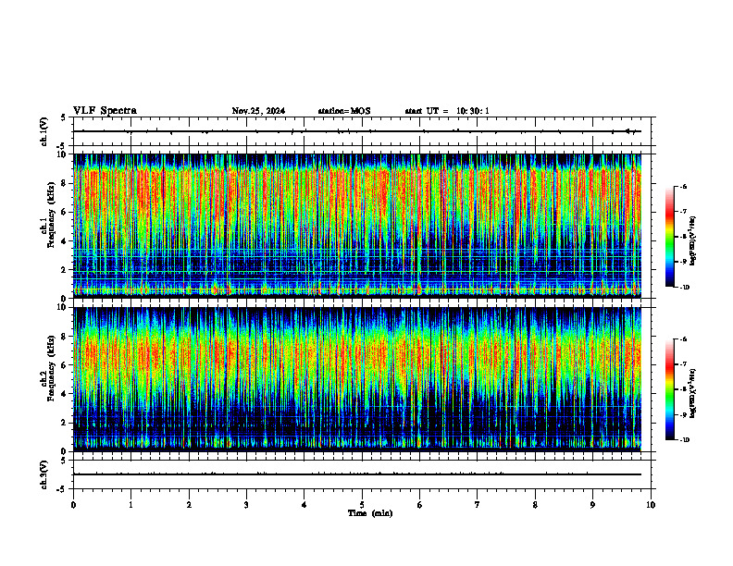The height and width of the screenshot is (566, 733).
Task: Click time axis tick label "5"
Action: 362,505
